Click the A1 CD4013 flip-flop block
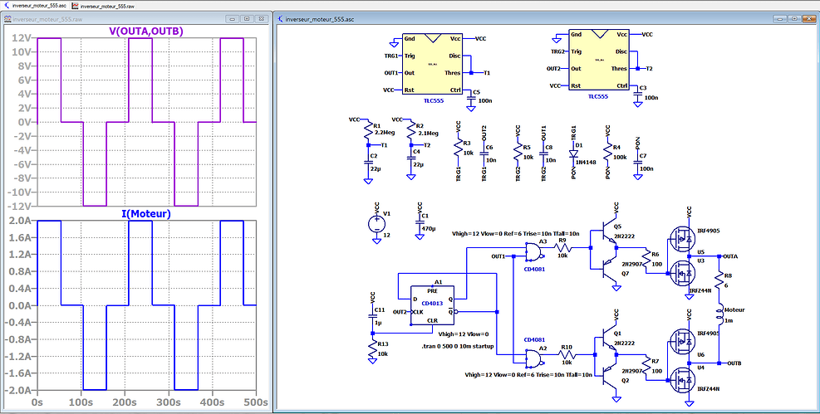 click(432, 304)
